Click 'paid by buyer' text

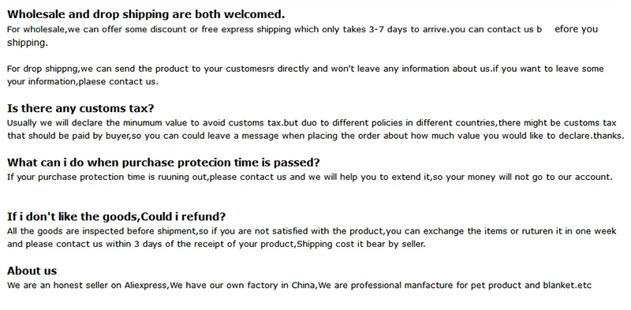click(99, 136)
